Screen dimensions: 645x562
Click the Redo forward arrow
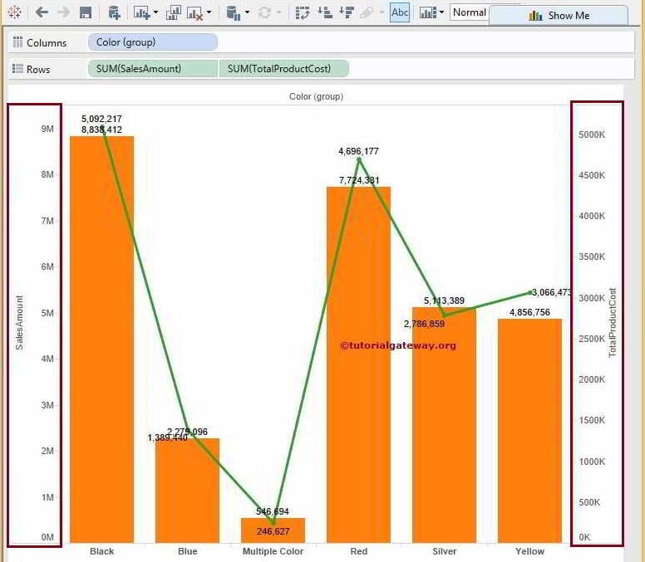pos(63,12)
